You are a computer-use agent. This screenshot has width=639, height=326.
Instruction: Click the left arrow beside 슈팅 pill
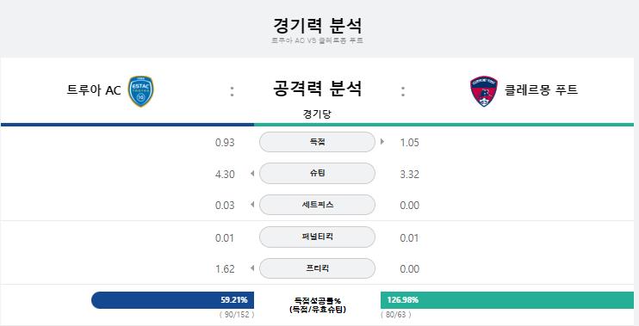pyautogui.click(x=252, y=174)
